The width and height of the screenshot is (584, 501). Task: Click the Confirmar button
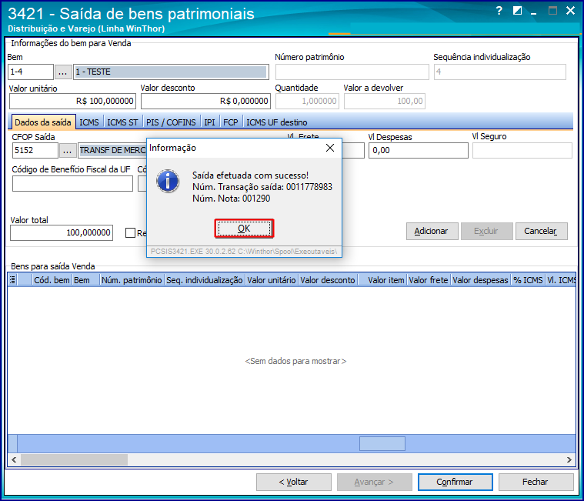point(456,483)
